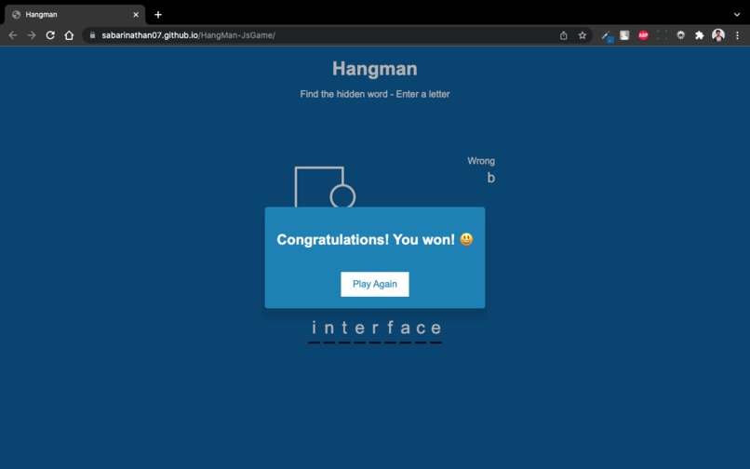Open the Chrome three-dot menu
Screen dimensions: 750x469
tap(737, 35)
